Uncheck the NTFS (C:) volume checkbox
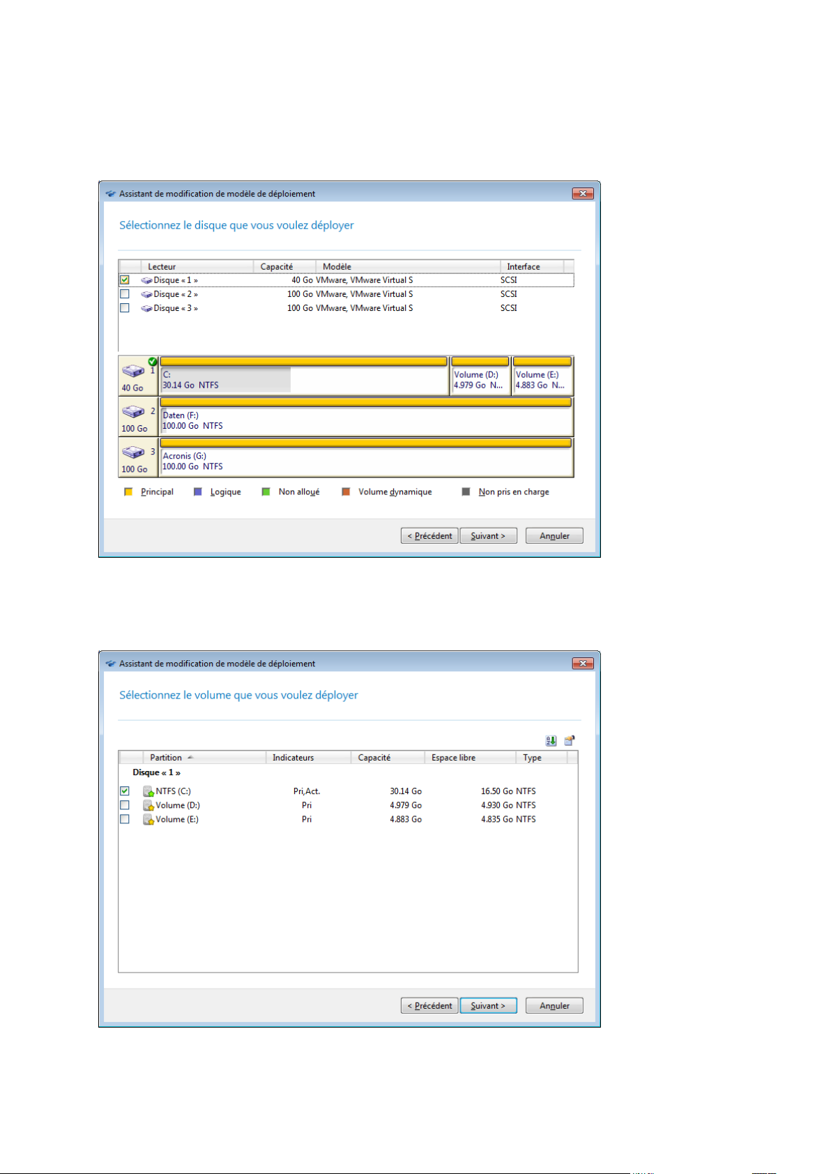The width and height of the screenshot is (831, 1174). (x=125, y=791)
